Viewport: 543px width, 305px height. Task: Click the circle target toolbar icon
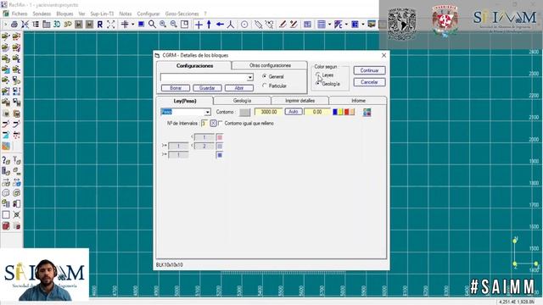pyautogui.click(x=244, y=25)
